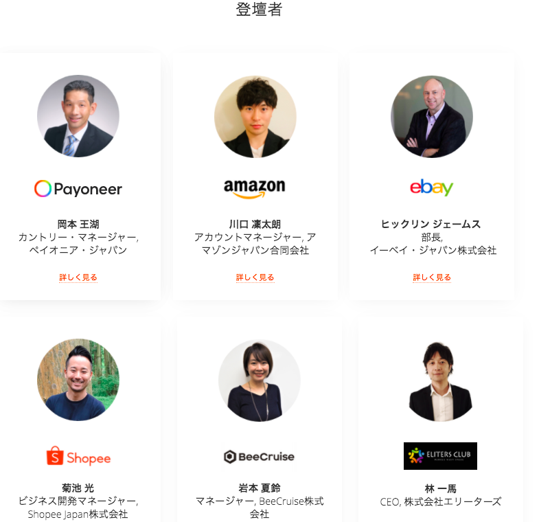The height and width of the screenshot is (522, 539).
Task: Open 詳しく見る link under 川口 凜太朗
Action: [255, 277]
